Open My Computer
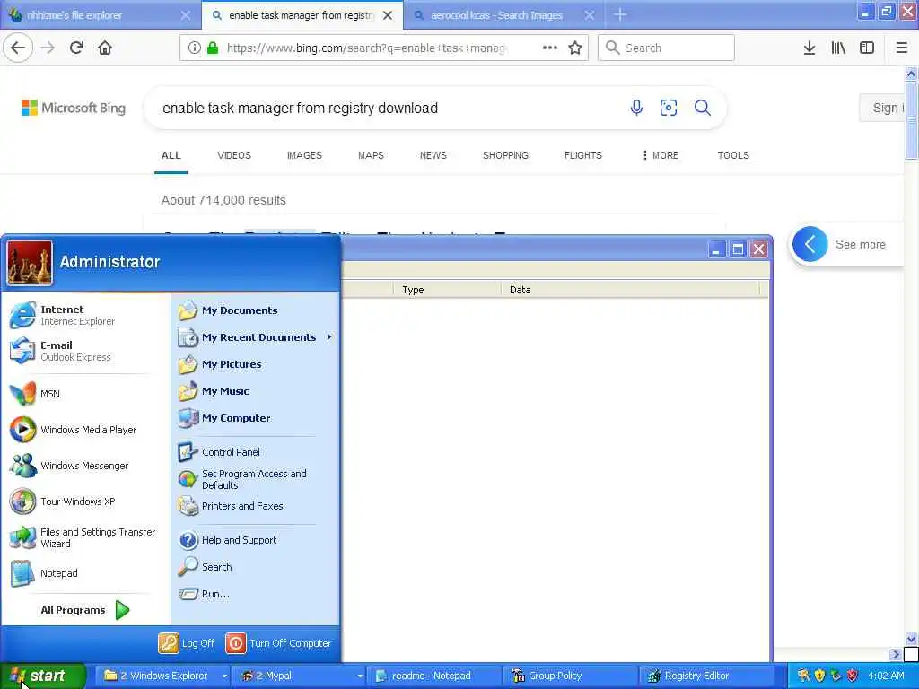Image resolution: width=919 pixels, height=689 pixels. point(224,418)
